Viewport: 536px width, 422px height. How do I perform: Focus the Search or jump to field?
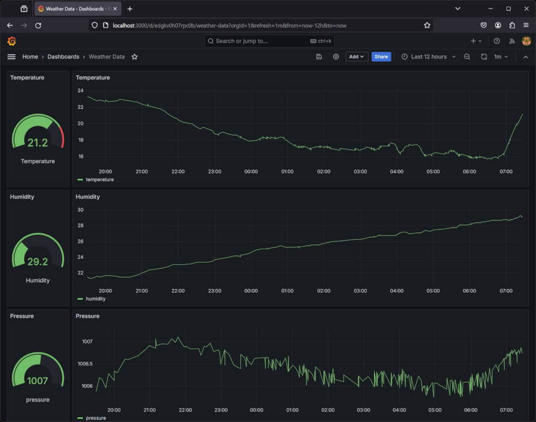click(269, 41)
